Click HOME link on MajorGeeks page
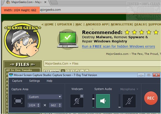 click(x=49, y=24)
